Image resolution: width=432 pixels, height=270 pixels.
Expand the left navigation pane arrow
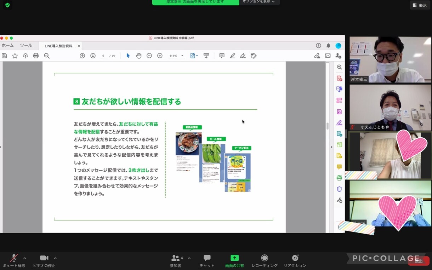point(1,147)
